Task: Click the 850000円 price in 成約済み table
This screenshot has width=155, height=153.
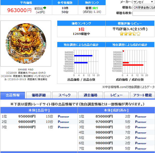Action: [104, 116]
